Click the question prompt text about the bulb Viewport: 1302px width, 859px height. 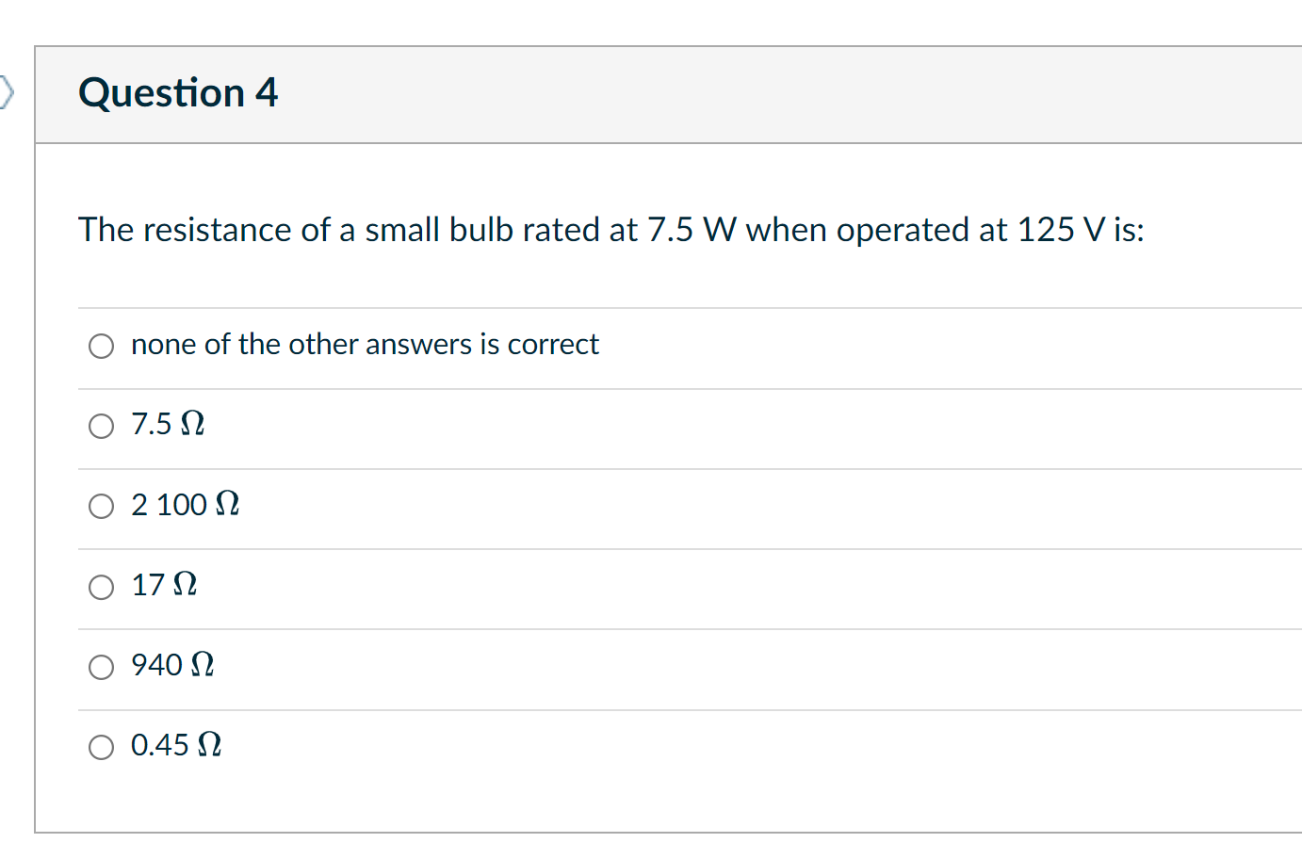[610, 230]
